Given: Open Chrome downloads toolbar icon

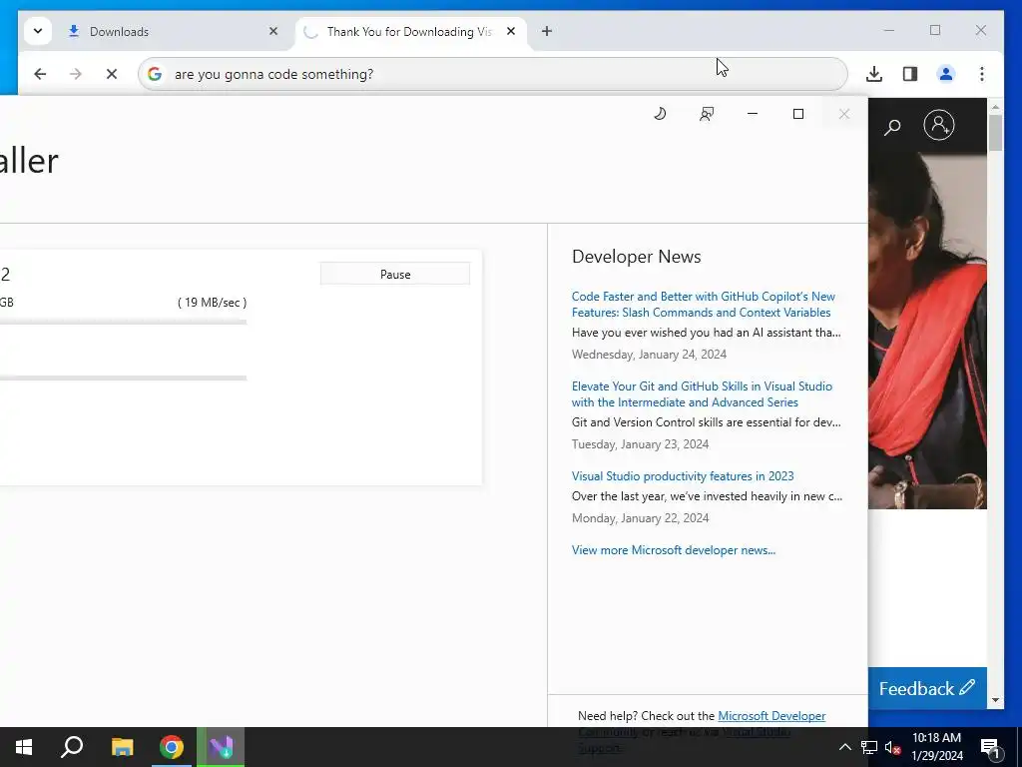Looking at the screenshot, I should point(874,74).
